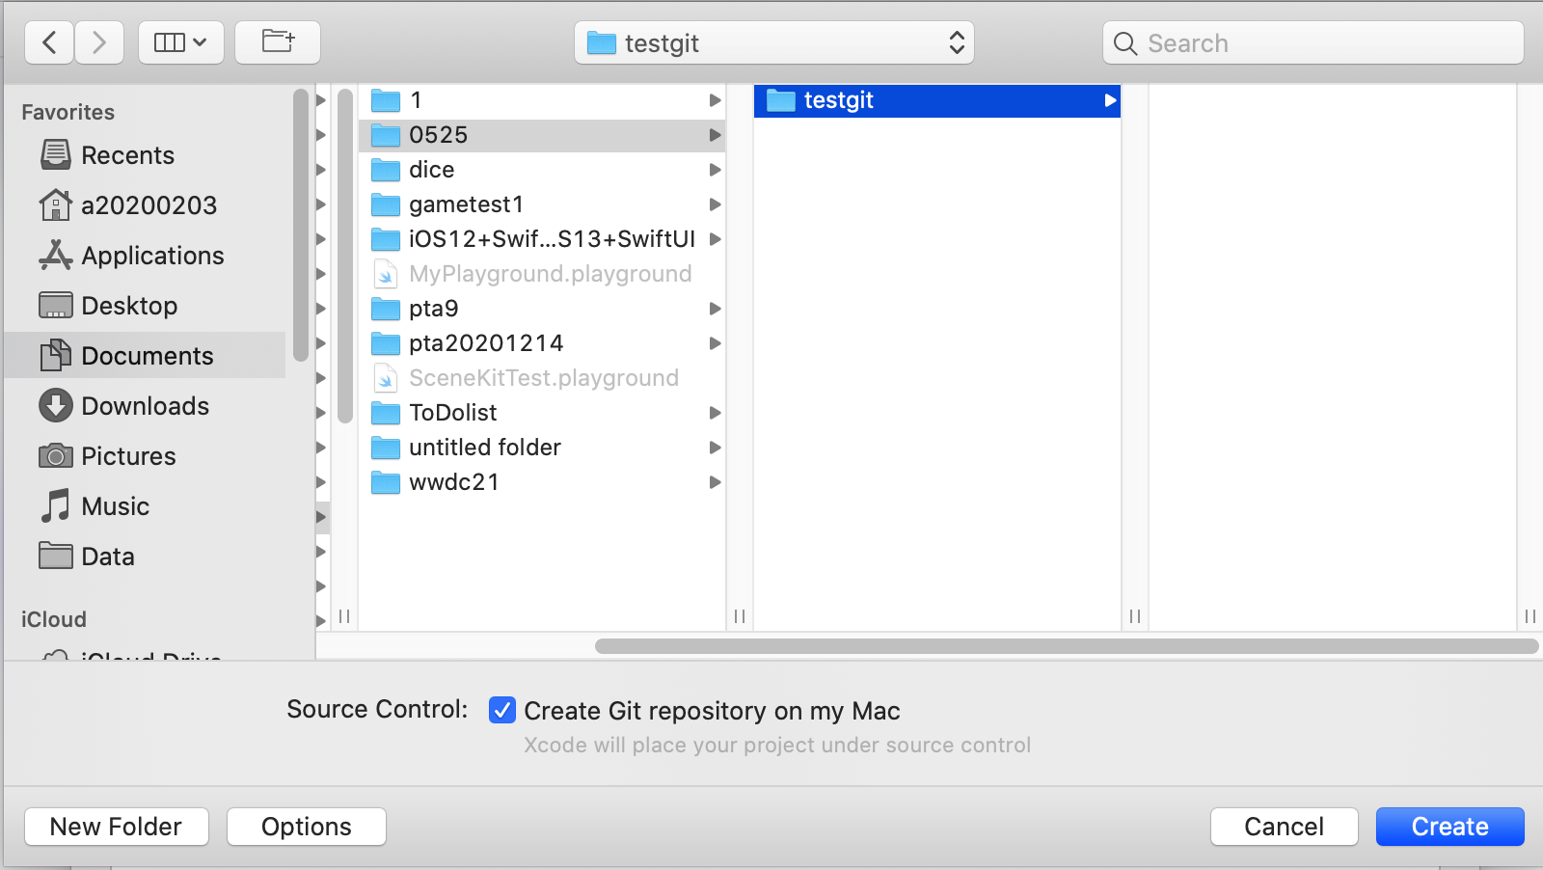This screenshot has height=870, width=1543.
Task: Click the SceneKitTest.playground file
Action: 542,378
